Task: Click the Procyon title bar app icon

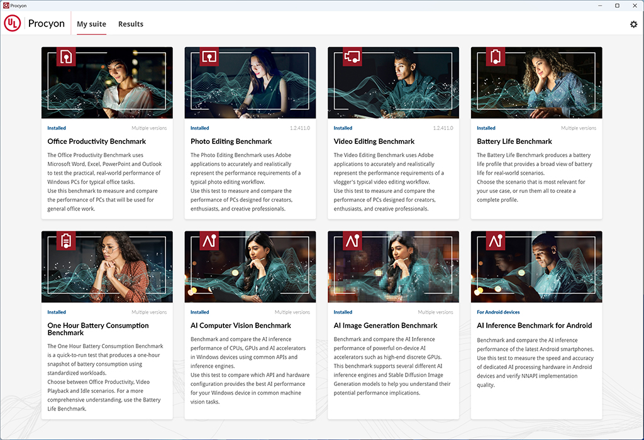Action: [6, 5]
